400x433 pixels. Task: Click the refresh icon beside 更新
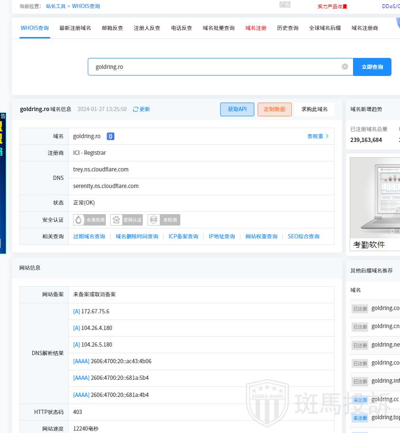[136, 109]
